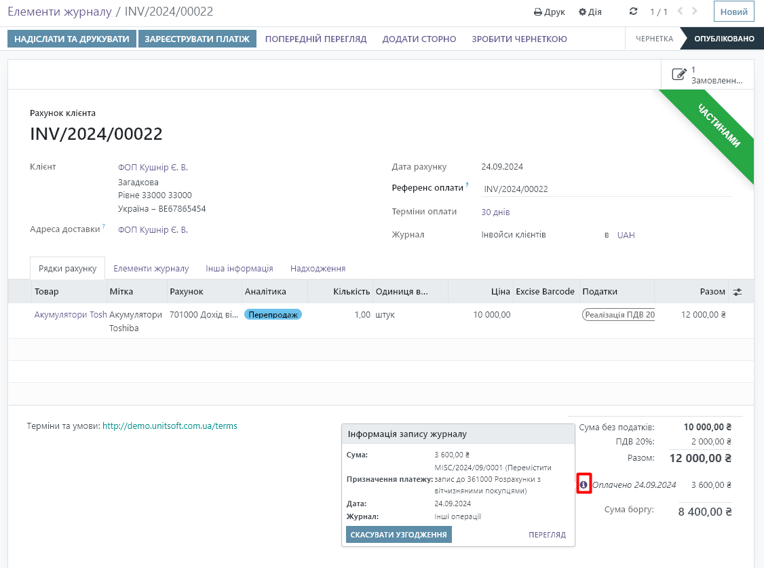
Task: Open the column settings adjust icon
Action: pos(738,292)
